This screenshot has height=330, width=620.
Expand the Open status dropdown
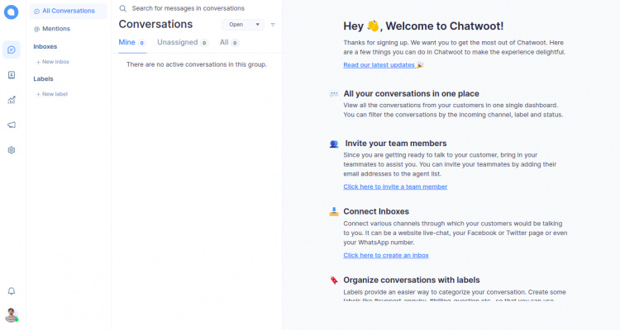pyautogui.click(x=242, y=25)
